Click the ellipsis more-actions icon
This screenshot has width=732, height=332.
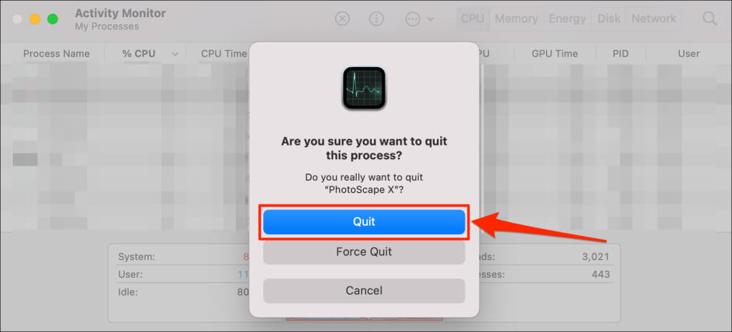(x=412, y=19)
